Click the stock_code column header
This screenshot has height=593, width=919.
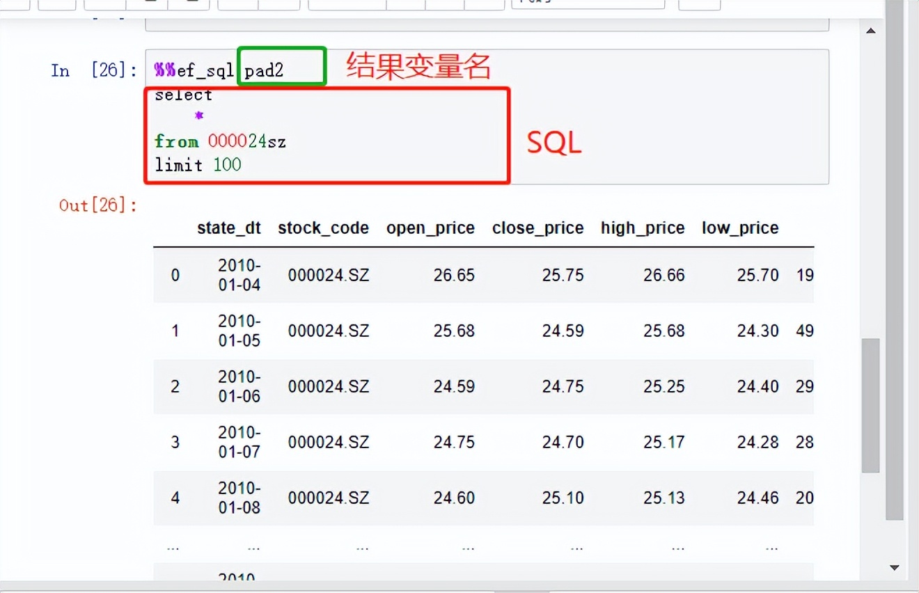click(x=323, y=228)
